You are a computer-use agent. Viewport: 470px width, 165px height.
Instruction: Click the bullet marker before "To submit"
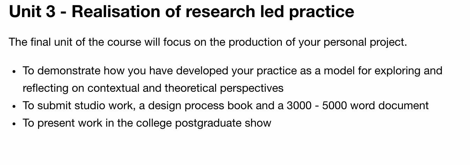pos(14,106)
